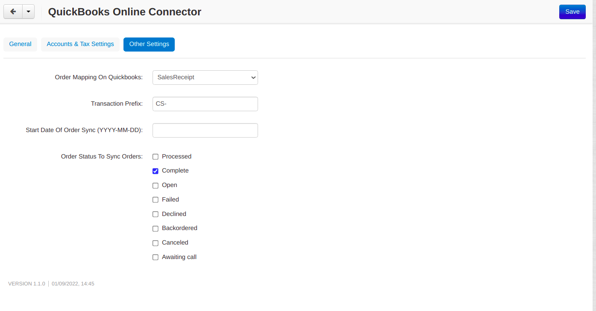This screenshot has height=311, width=596.
Task: Enable Backordered order status
Action: point(156,228)
